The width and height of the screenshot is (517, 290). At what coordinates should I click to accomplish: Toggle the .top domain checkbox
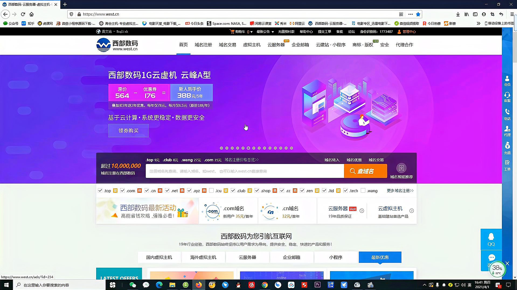100,191
